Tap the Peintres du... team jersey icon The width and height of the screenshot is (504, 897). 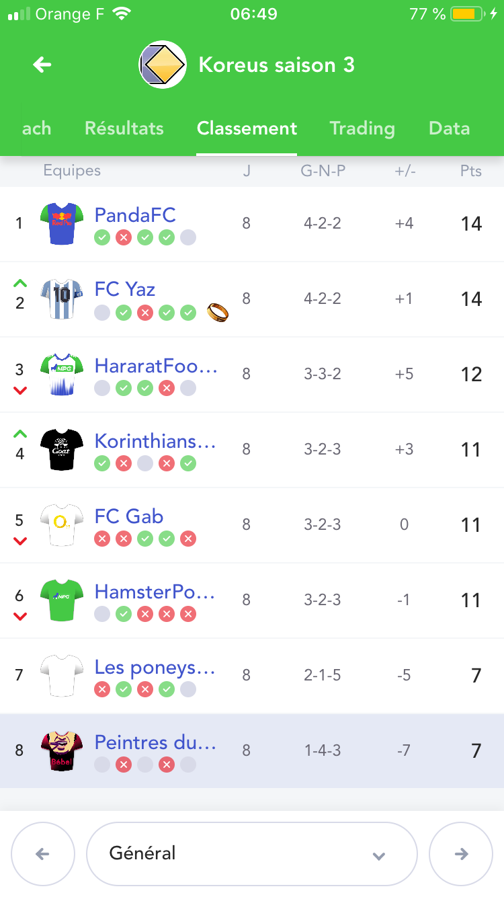coord(62,750)
